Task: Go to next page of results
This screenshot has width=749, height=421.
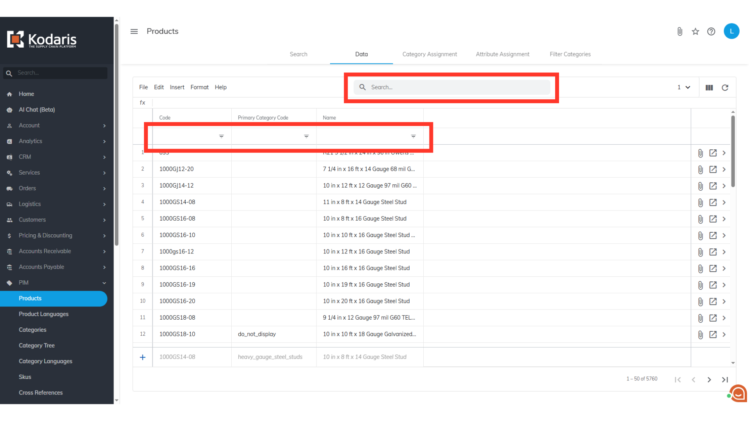Action: [x=709, y=380]
